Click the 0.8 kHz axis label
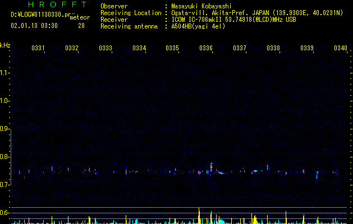The height and width of the screenshot is (224, 353). pyautogui.click(x=4, y=157)
